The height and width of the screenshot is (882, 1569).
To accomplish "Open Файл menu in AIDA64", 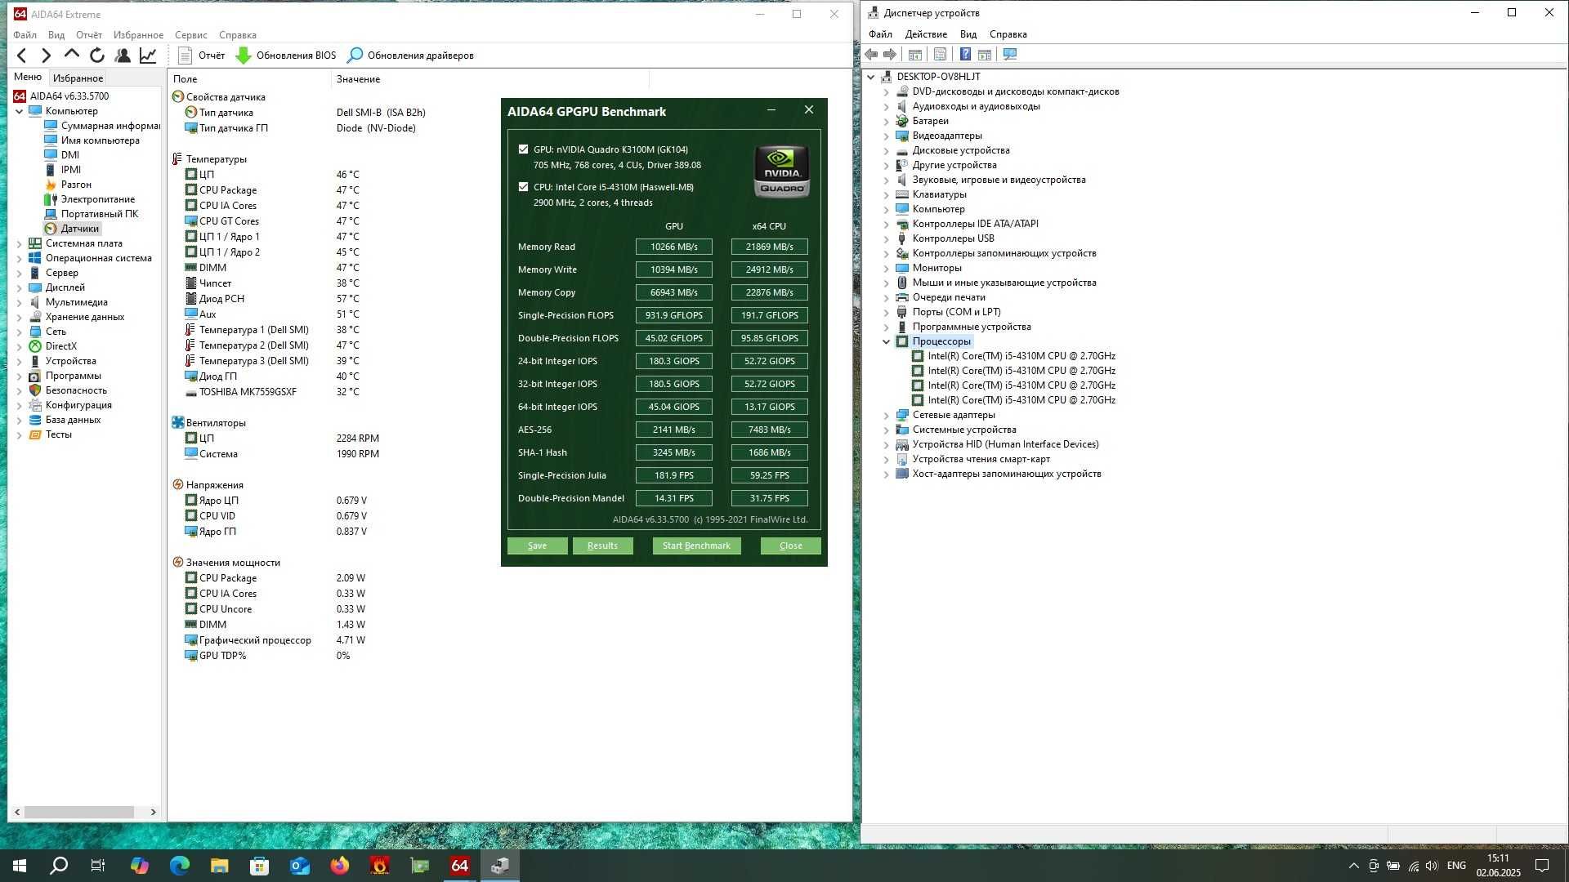I will pos(25,35).
